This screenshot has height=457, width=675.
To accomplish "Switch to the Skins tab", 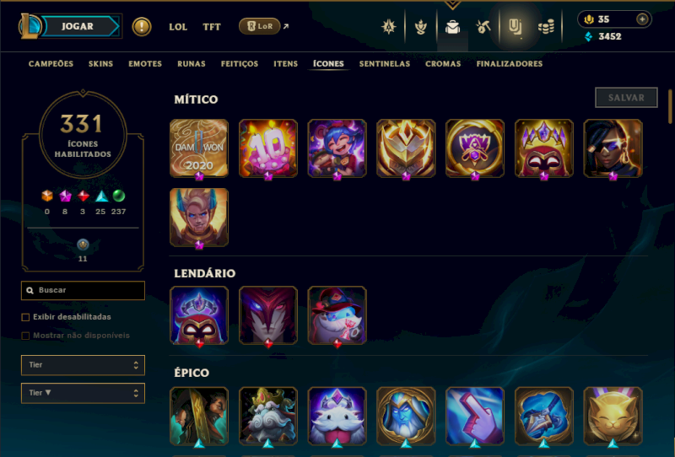I will point(100,64).
